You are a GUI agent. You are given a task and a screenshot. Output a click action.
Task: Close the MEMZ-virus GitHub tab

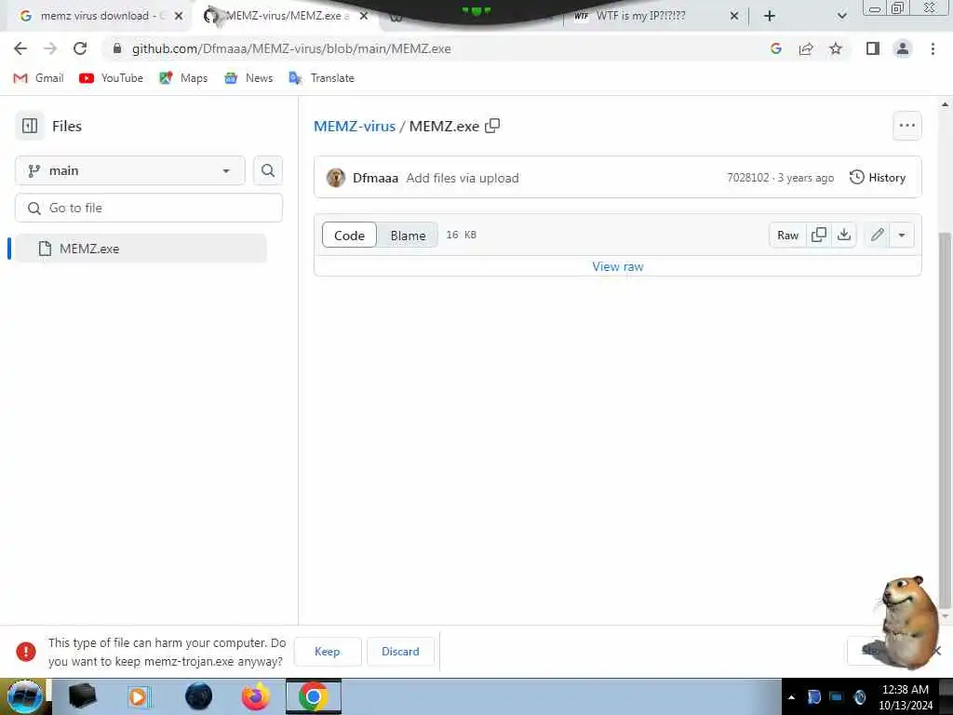tap(364, 16)
